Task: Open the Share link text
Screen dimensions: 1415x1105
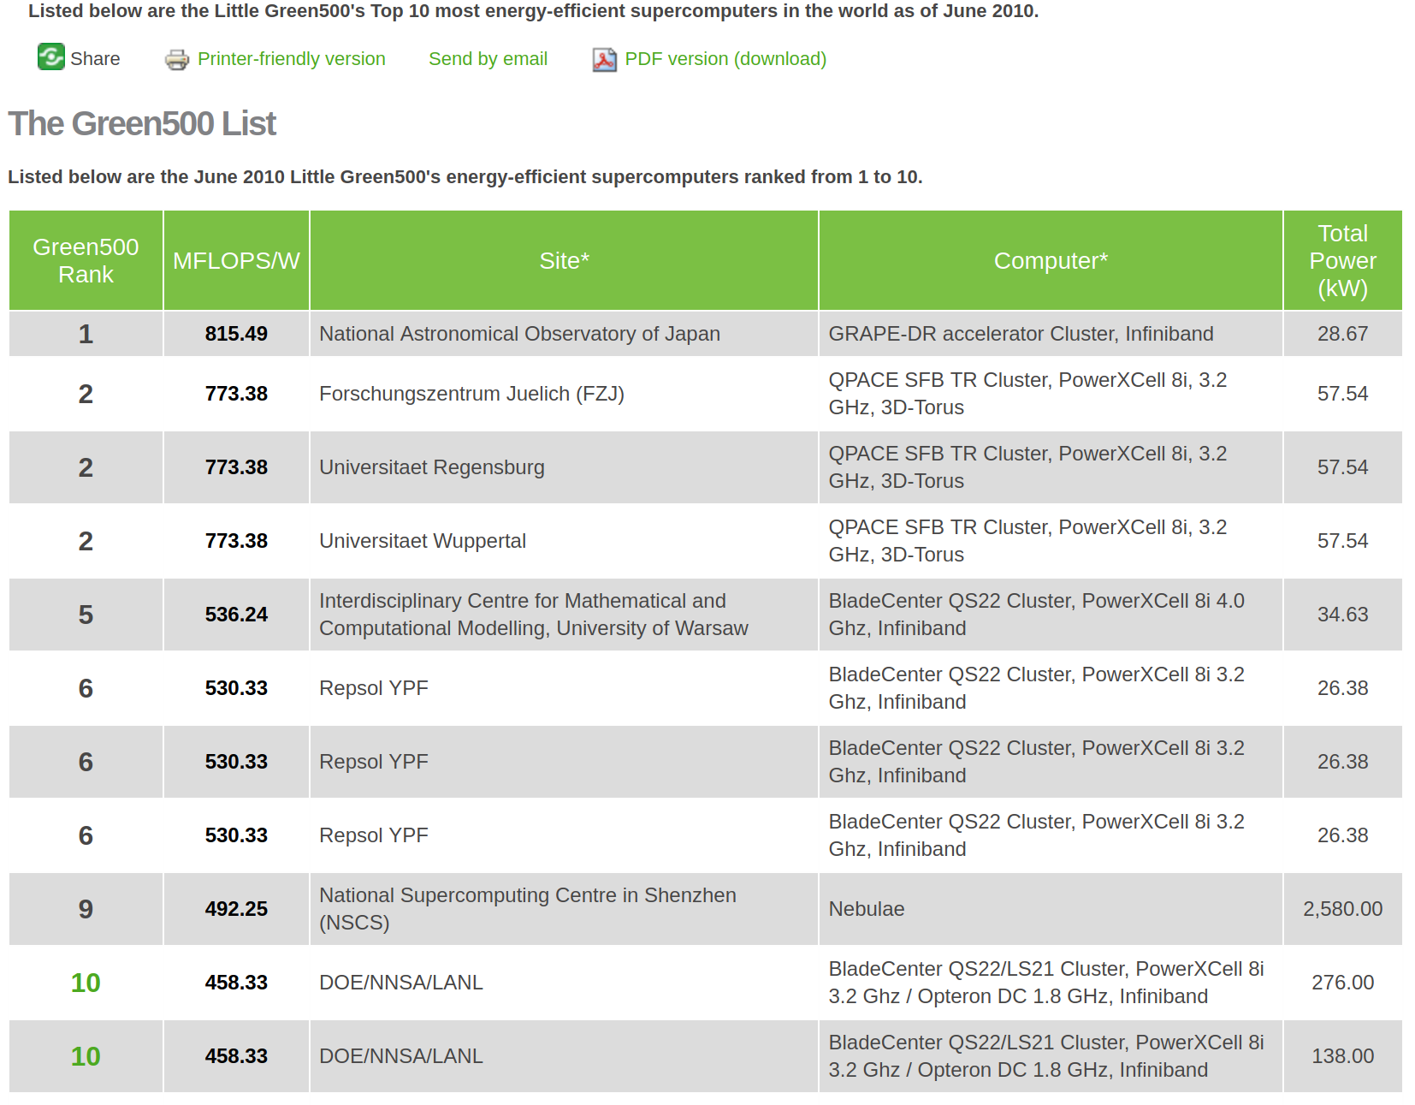Action: [95, 59]
